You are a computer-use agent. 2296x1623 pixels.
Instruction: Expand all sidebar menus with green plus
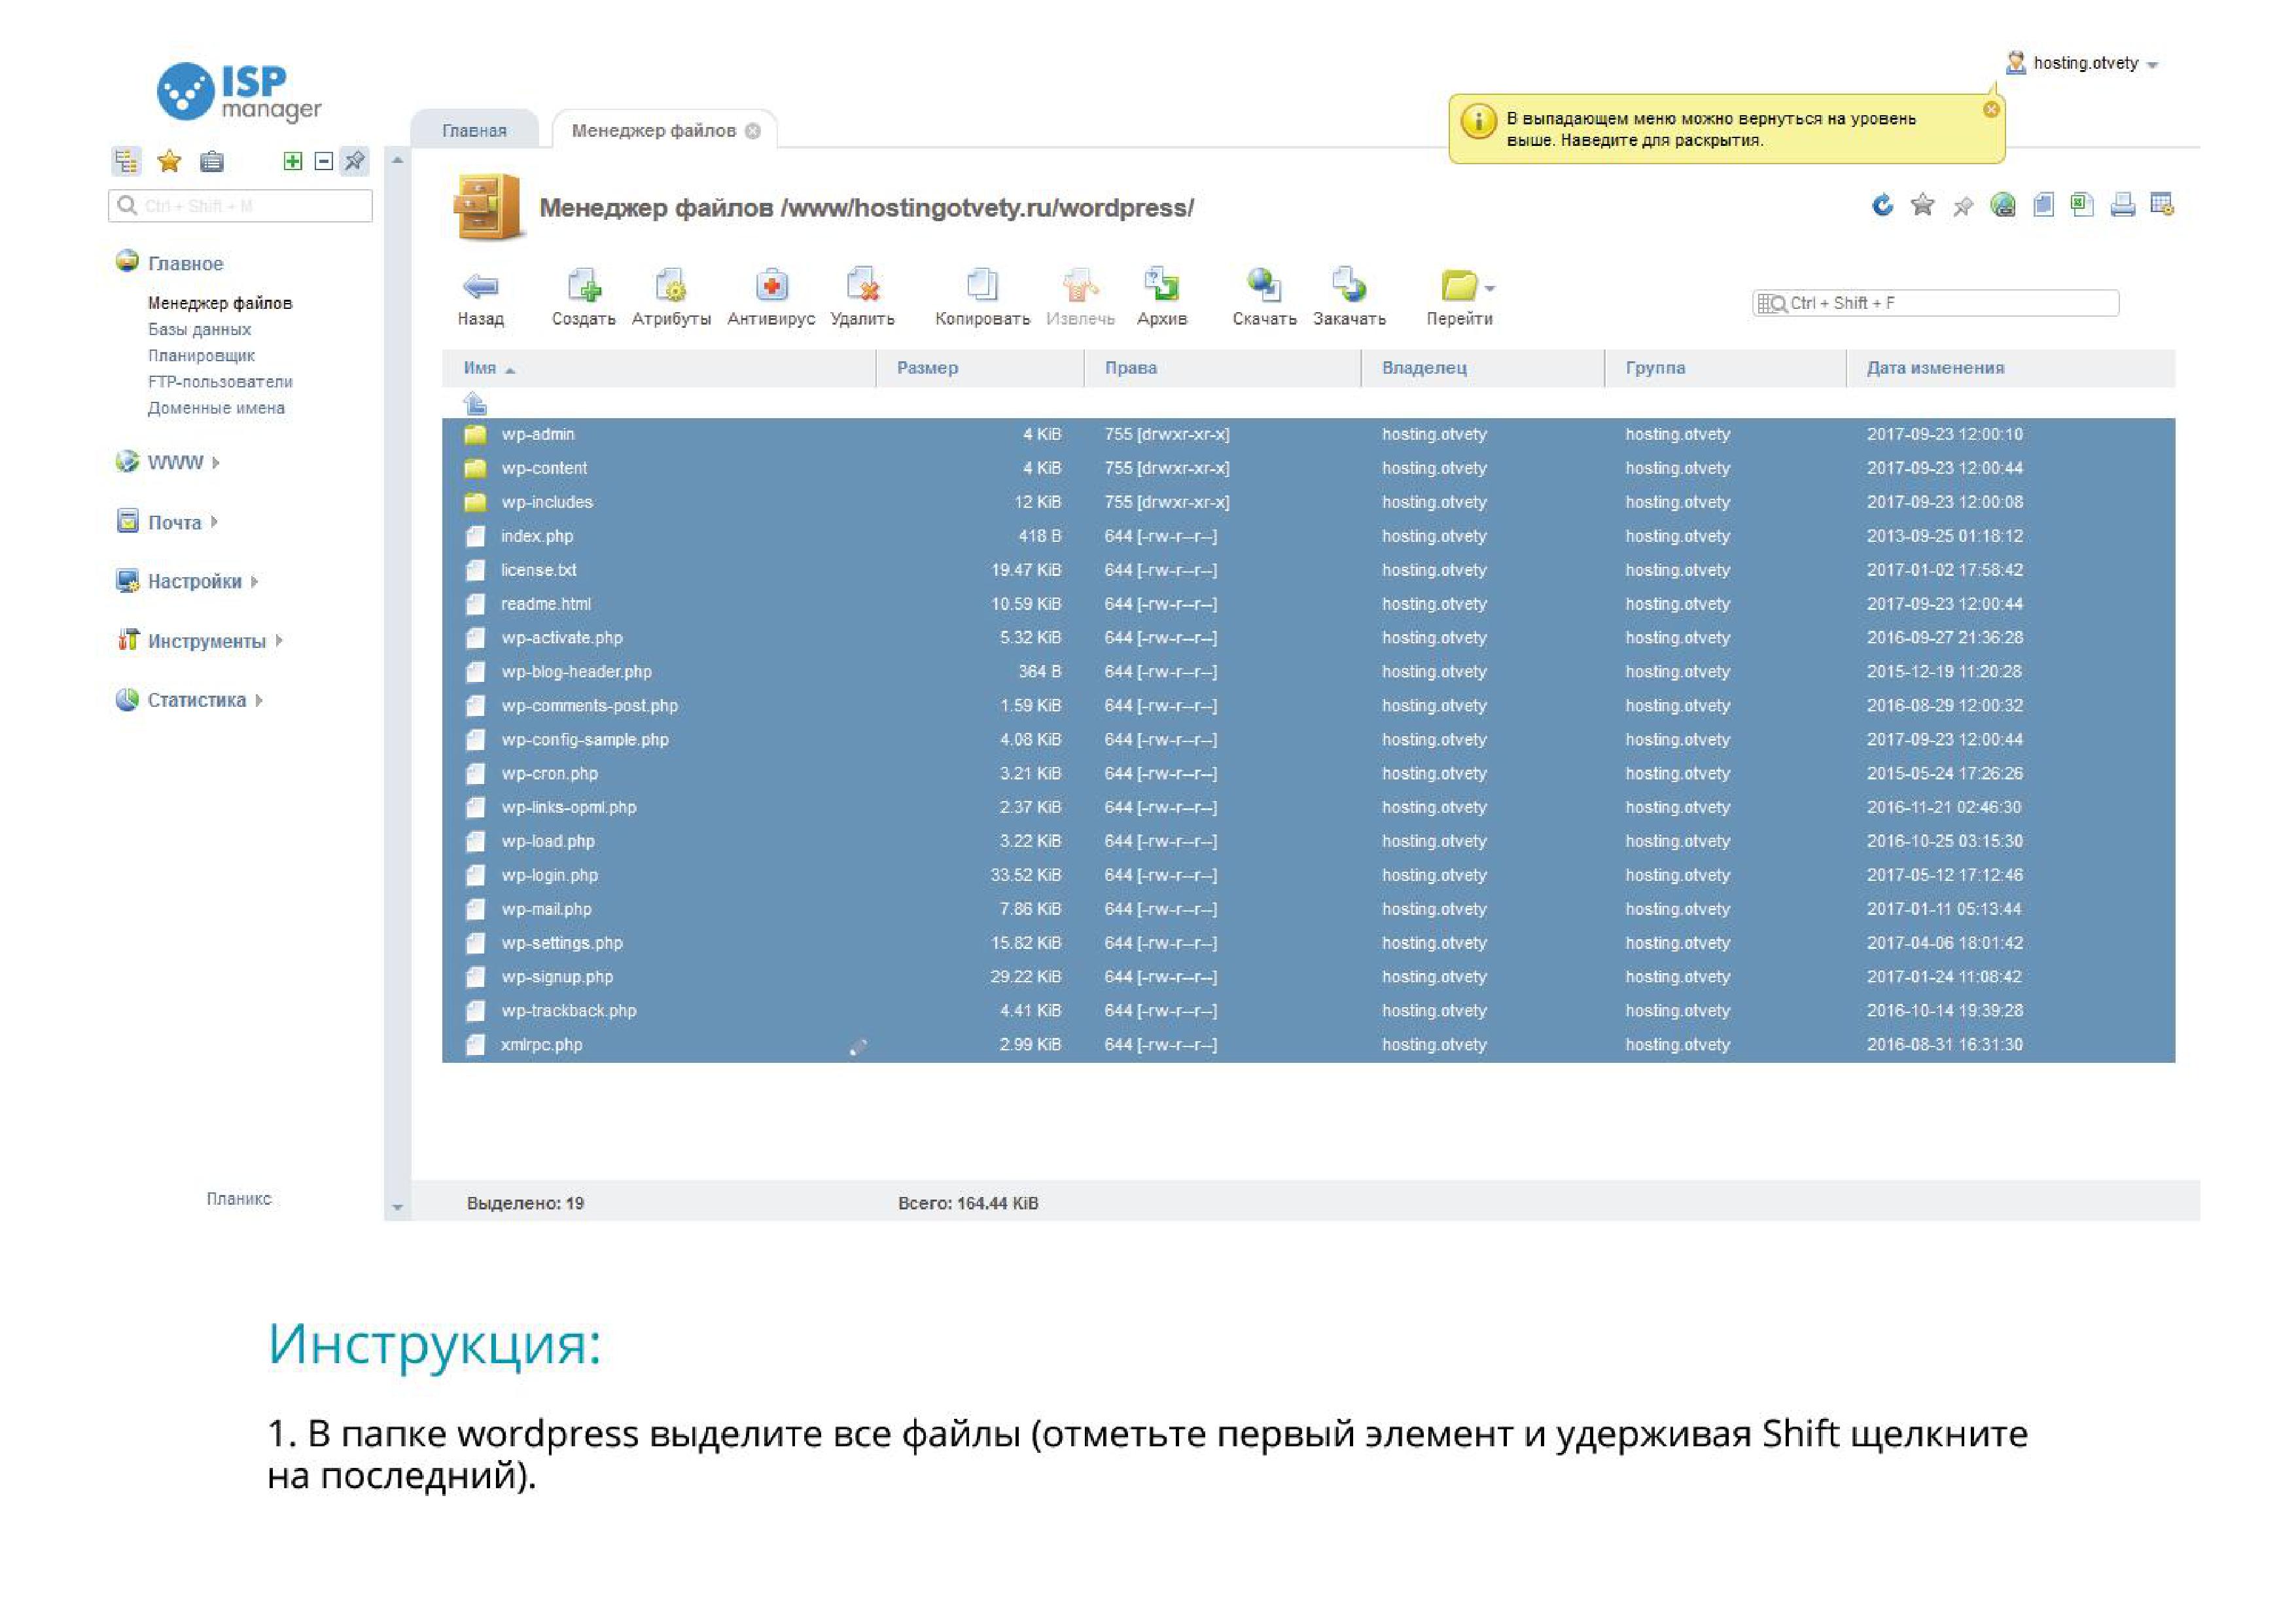(292, 161)
